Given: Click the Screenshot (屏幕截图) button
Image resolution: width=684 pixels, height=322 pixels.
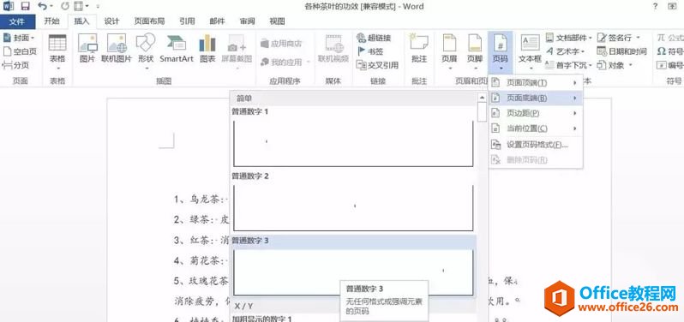Looking at the screenshot, I should pos(237,52).
